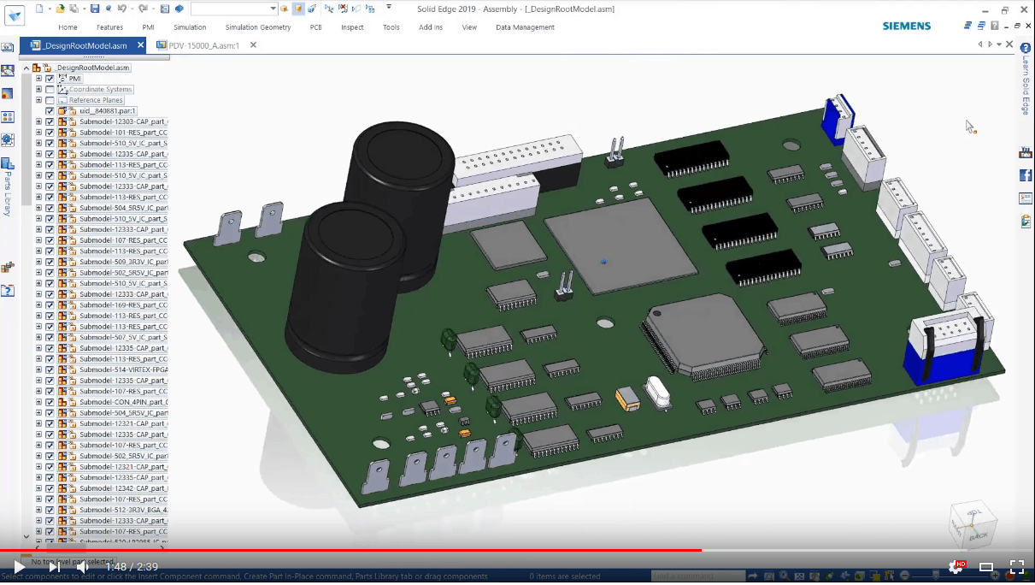Show Reference Planes via its checkbox
1035x585 pixels.
[x=50, y=100]
